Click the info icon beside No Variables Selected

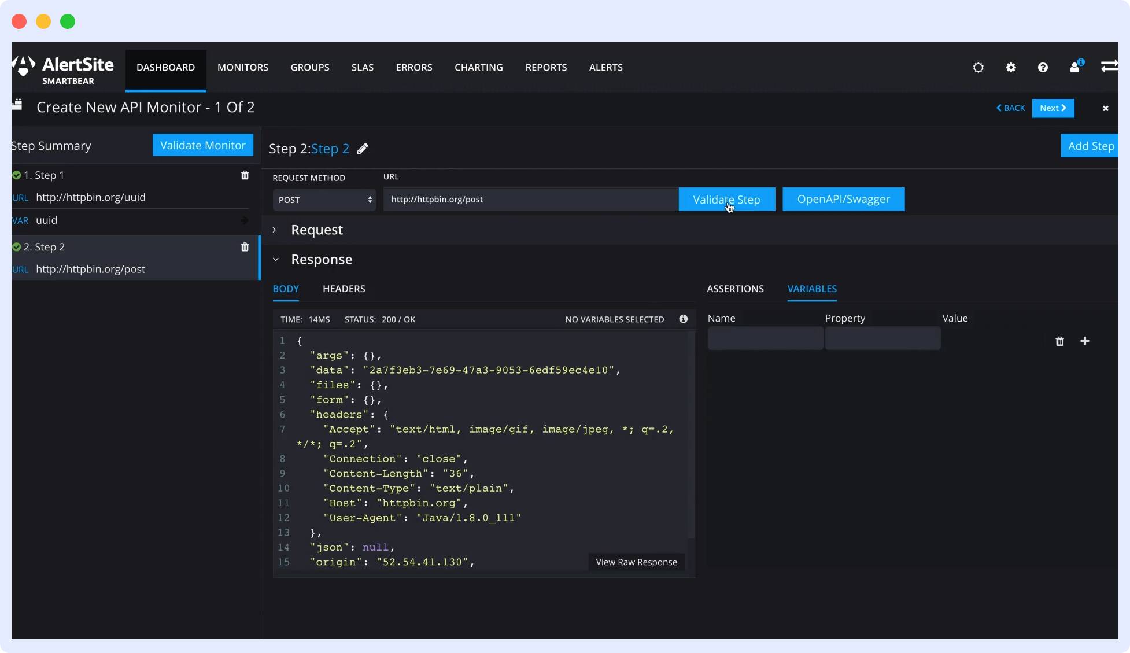click(684, 319)
